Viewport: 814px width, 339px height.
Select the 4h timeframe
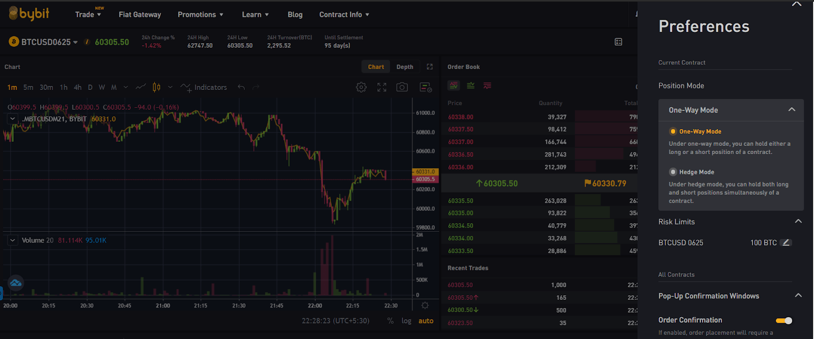pyautogui.click(x=77, y=87)
